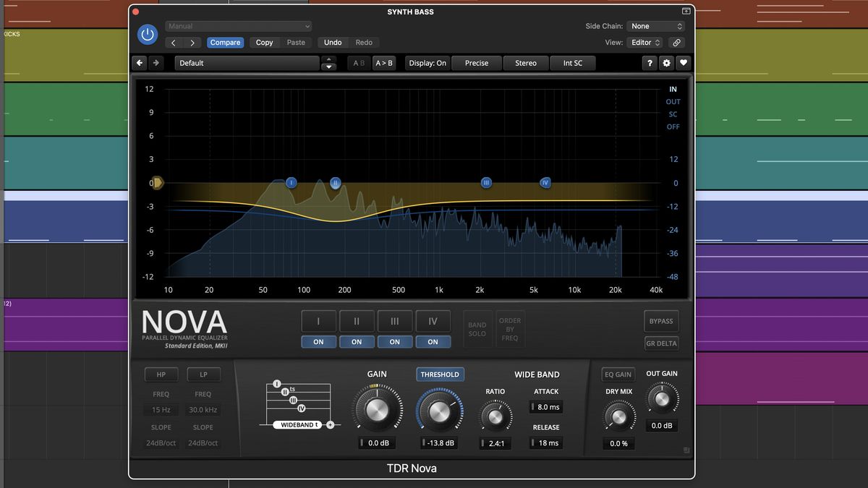Screen dimensions: 868x488
Task: Toggle band I ON switch
Action: pos(318,342)
